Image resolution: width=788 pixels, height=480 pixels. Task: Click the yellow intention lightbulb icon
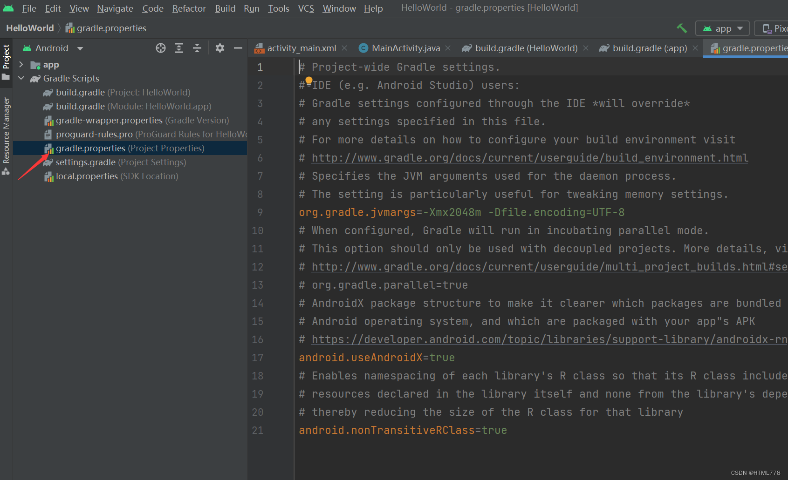(309, 81)
